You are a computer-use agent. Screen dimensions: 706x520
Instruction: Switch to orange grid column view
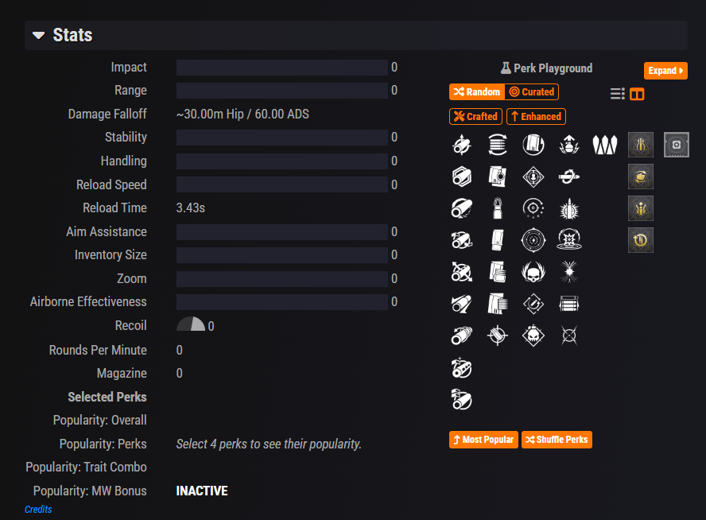[637, 94]
